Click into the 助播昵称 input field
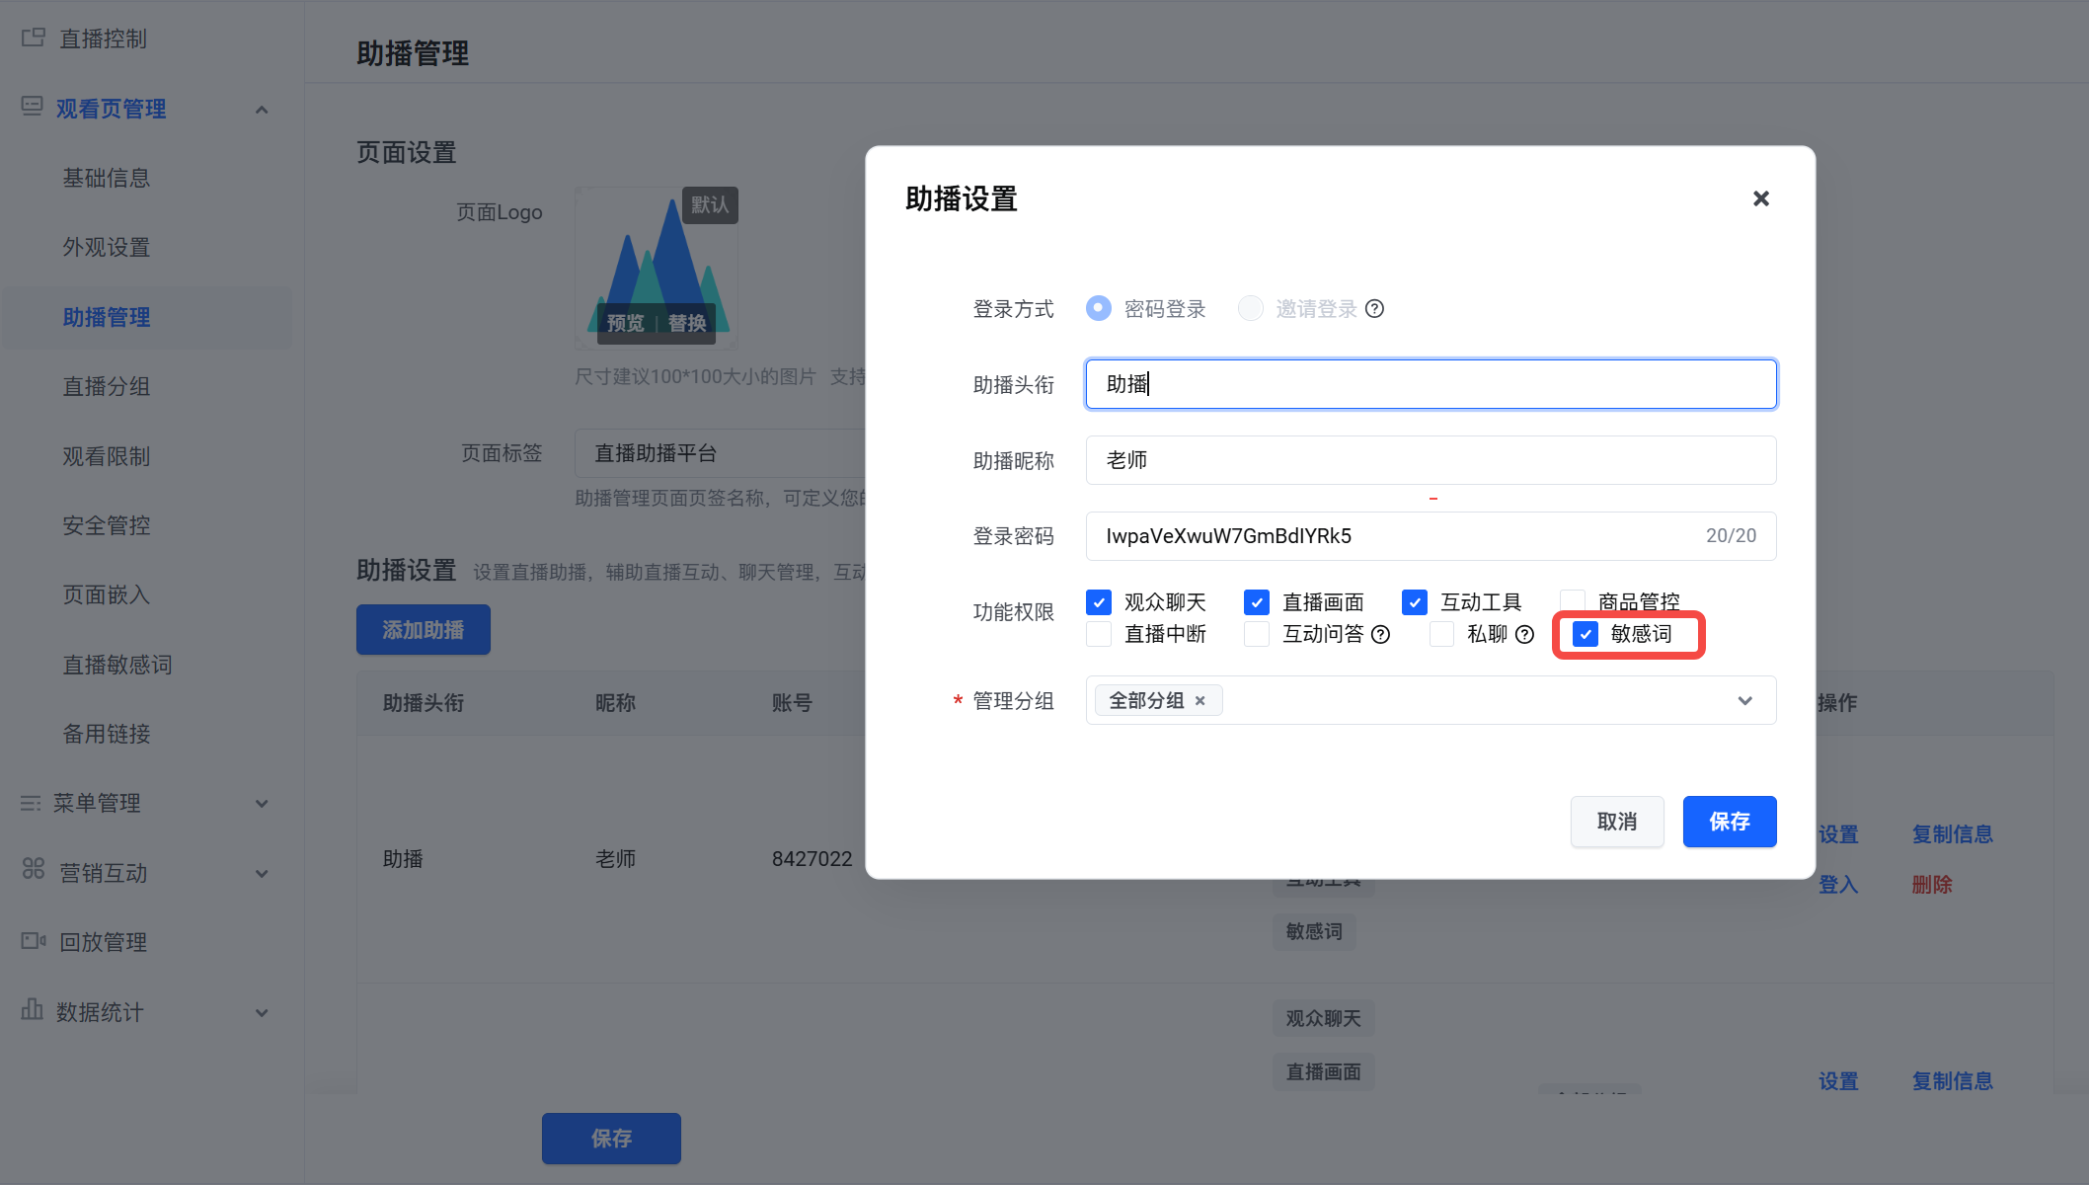 [x=1430, y=460]
